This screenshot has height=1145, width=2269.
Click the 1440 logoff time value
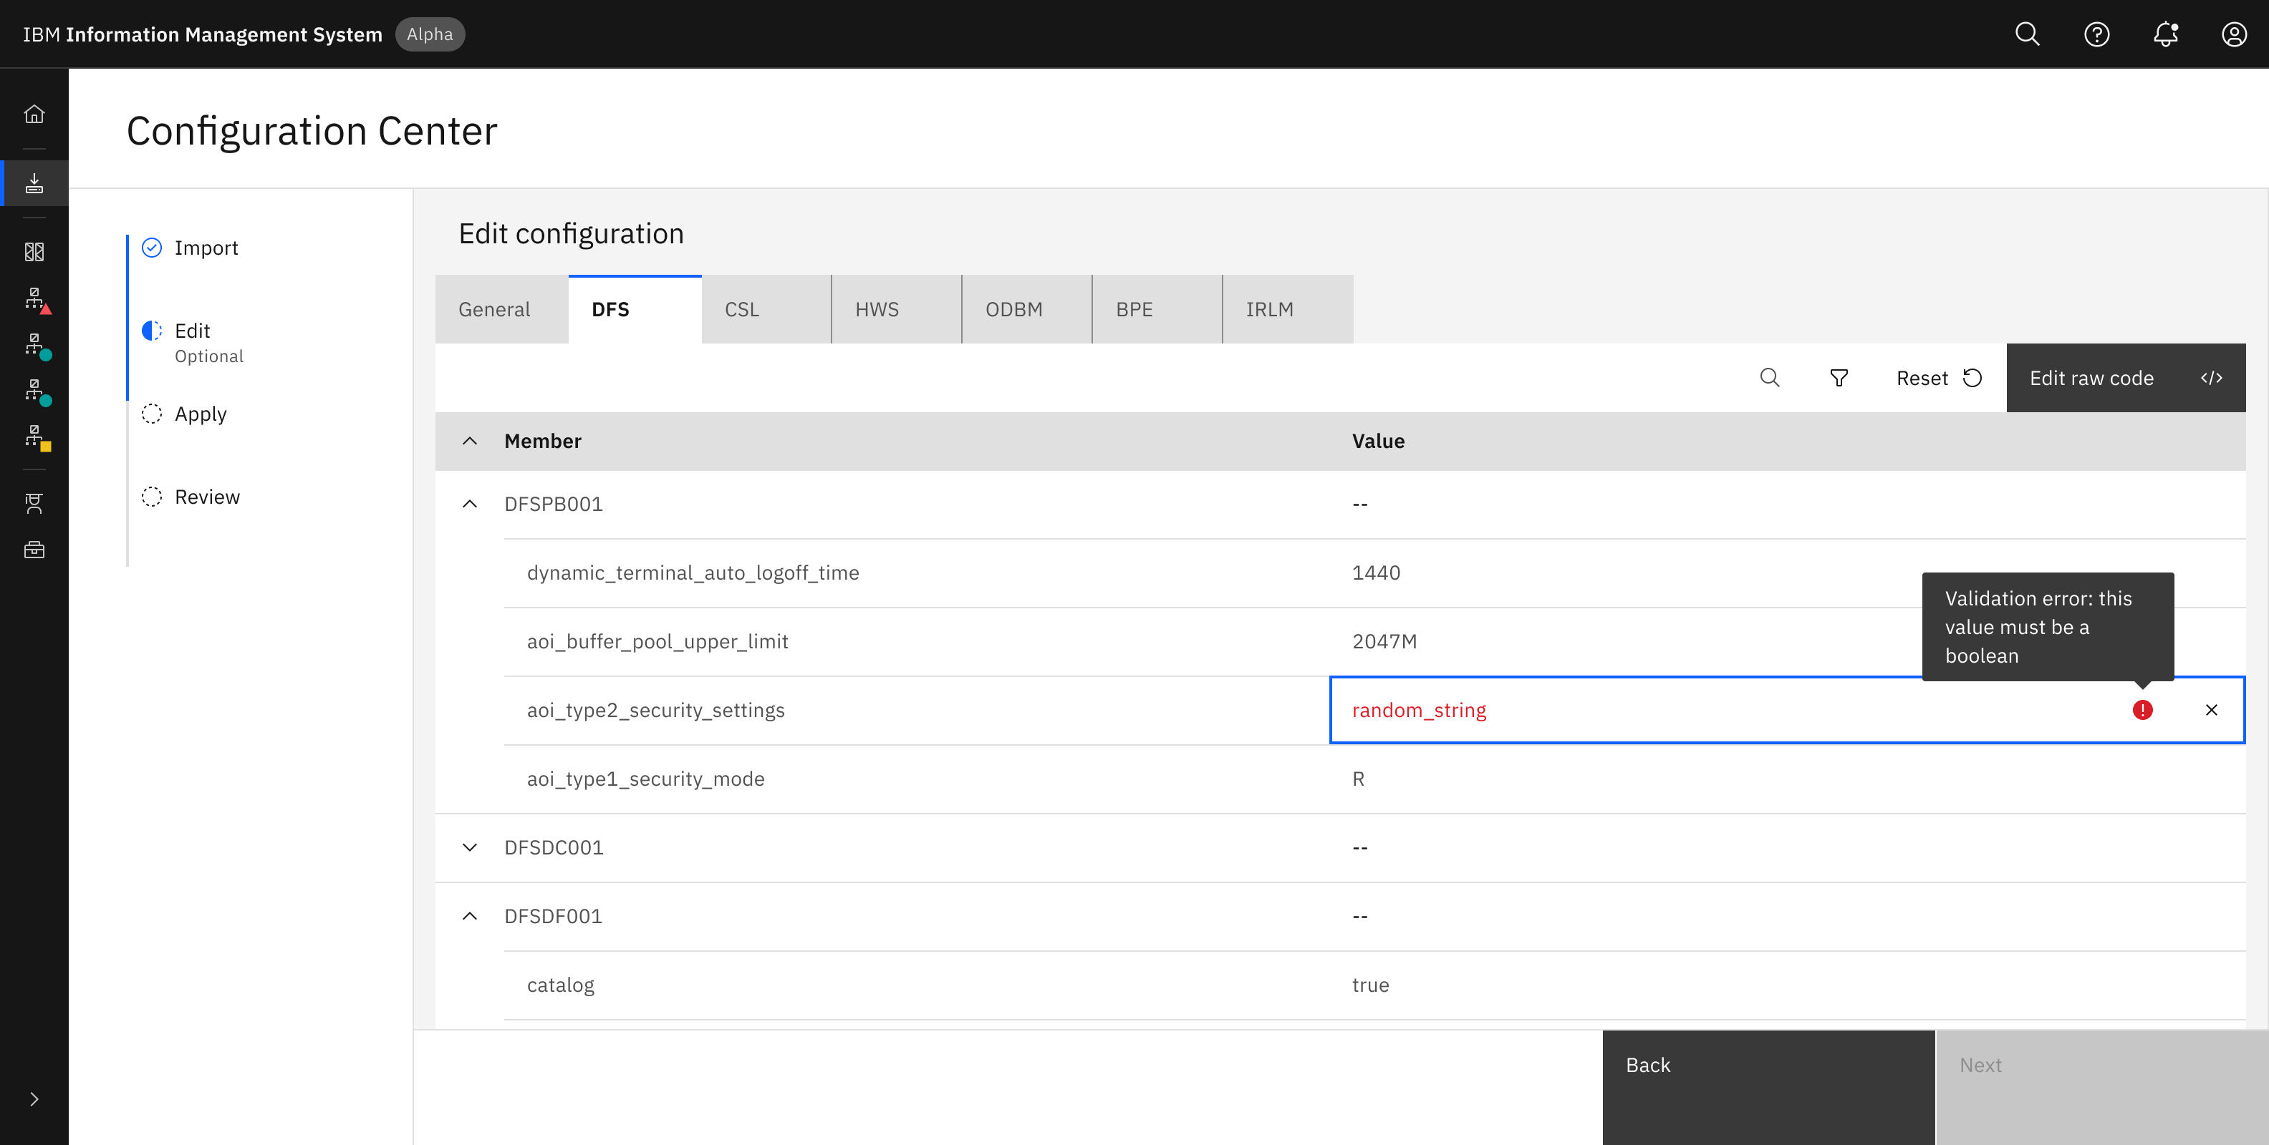pyautogui.click(x=1376, y=573)
